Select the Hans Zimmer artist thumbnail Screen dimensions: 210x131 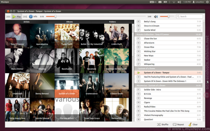coord(17,61)
